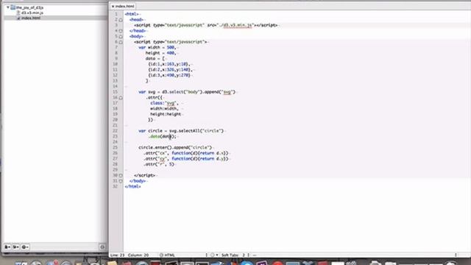The image size is (471, 265).
Task: Close the index.html tab
Action: (x=113, y=7)
